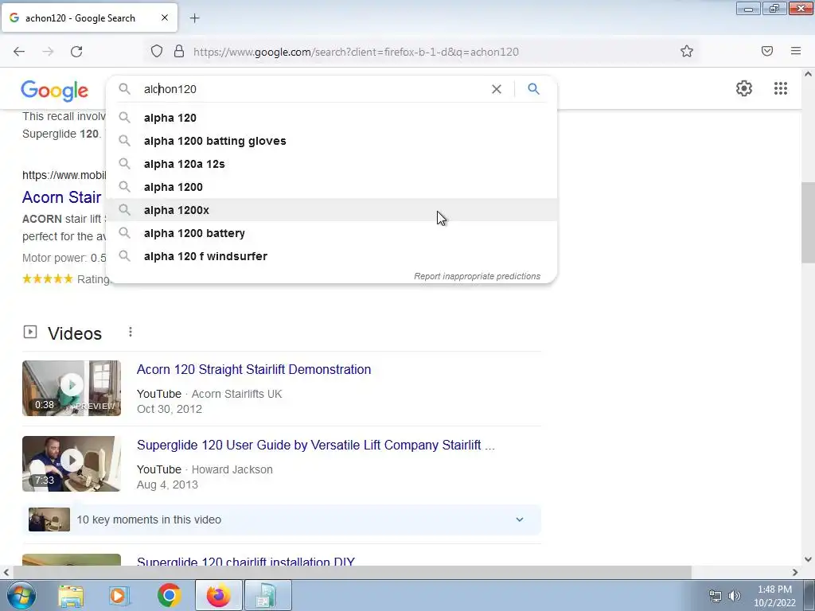
Task: Play the Superglide 120 User Guide thumbnail
Action: [72, 464]
